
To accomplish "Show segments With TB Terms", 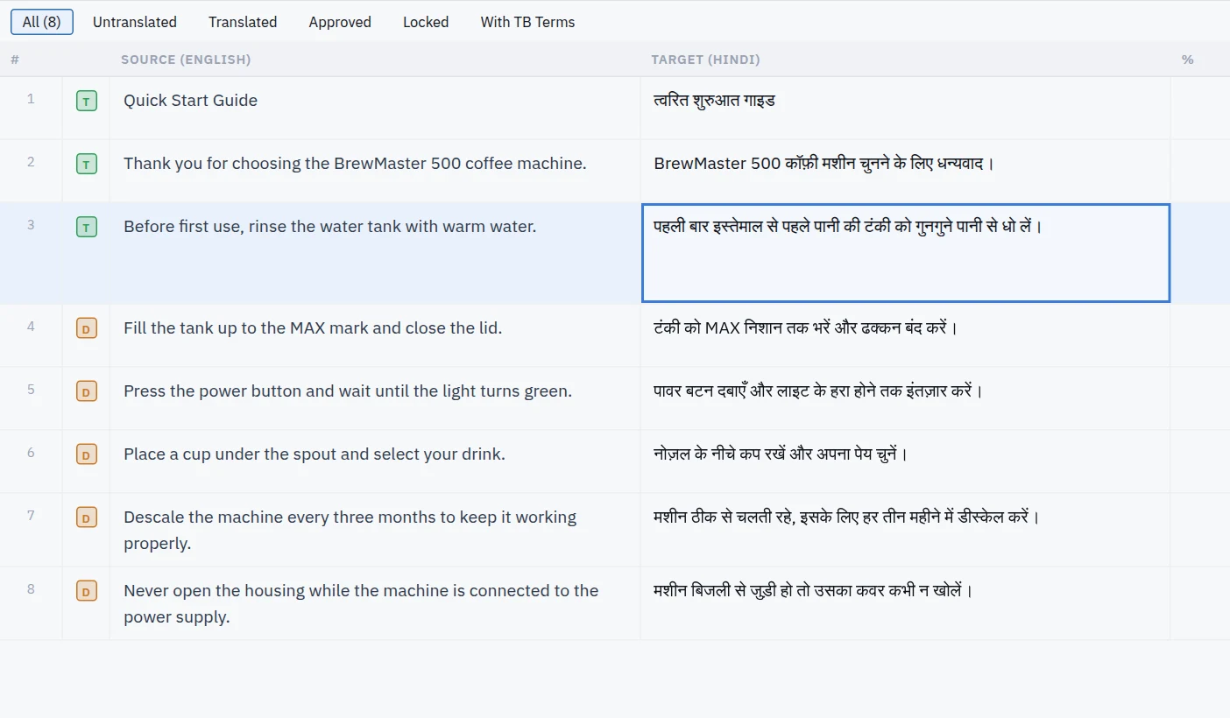I will (527, 22).
